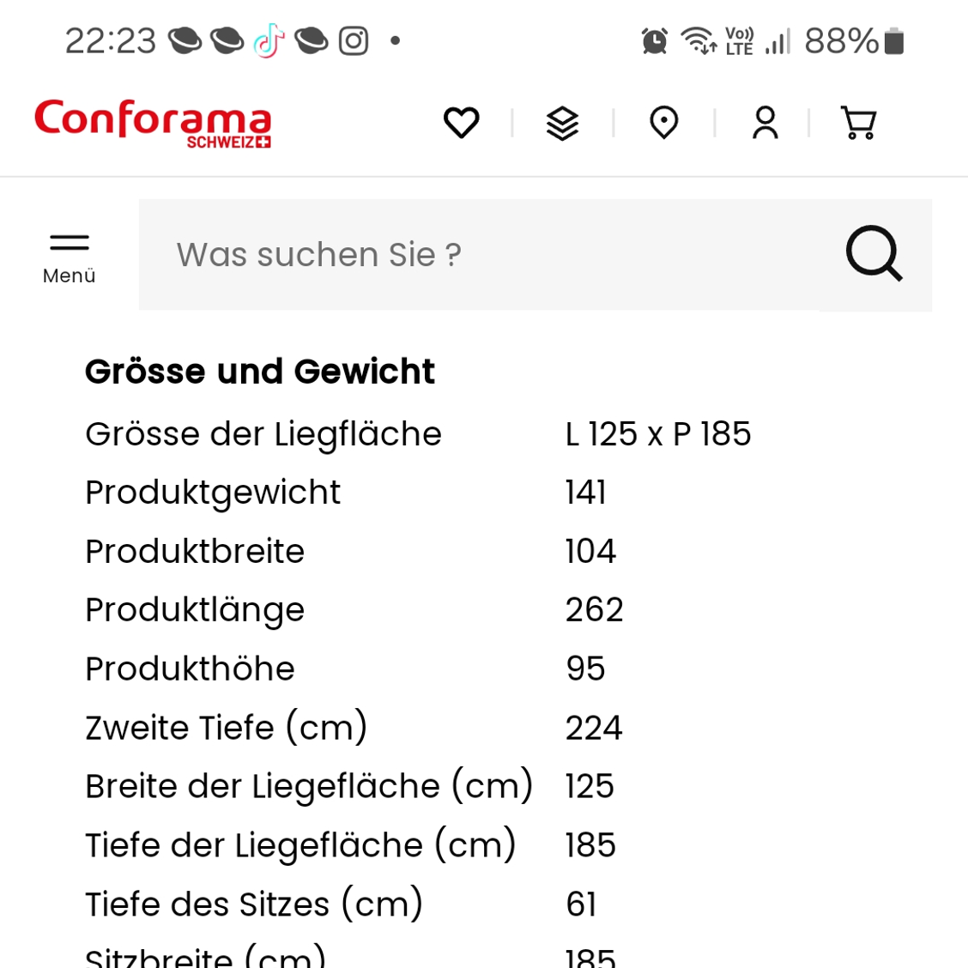Select the 'Tiefe des Sitzes (cm)' label
The height and width of the screenshot is (968, 968).
(x=254, y=904)
